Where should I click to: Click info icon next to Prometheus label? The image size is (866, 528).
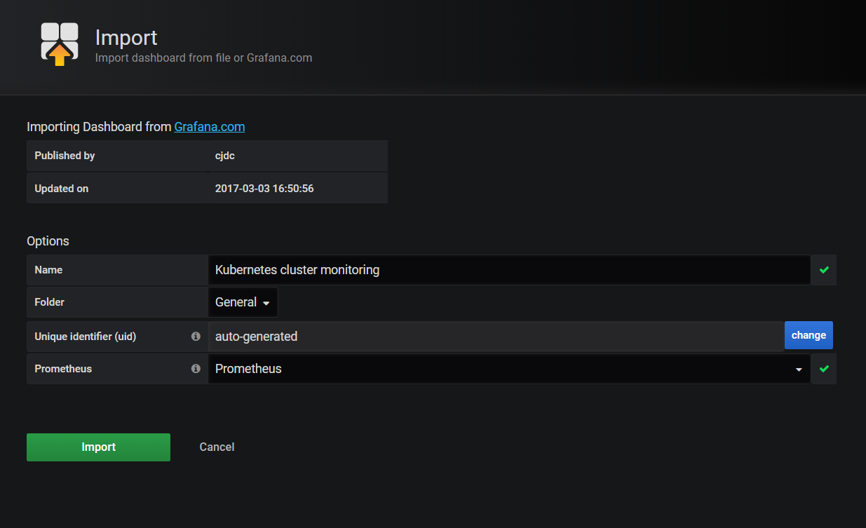(x=196, y=369)
